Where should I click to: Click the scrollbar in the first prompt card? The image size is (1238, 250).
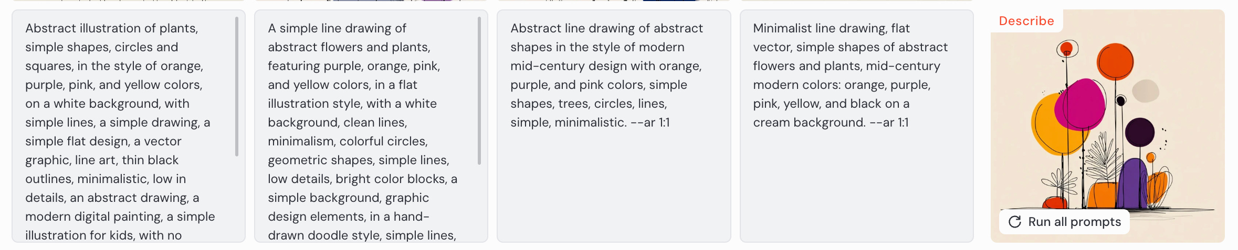click(237, 86)
